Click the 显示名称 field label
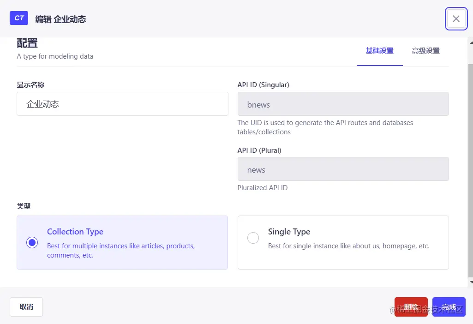The width and height of the screenshot is (473, 324). (30, 85)
